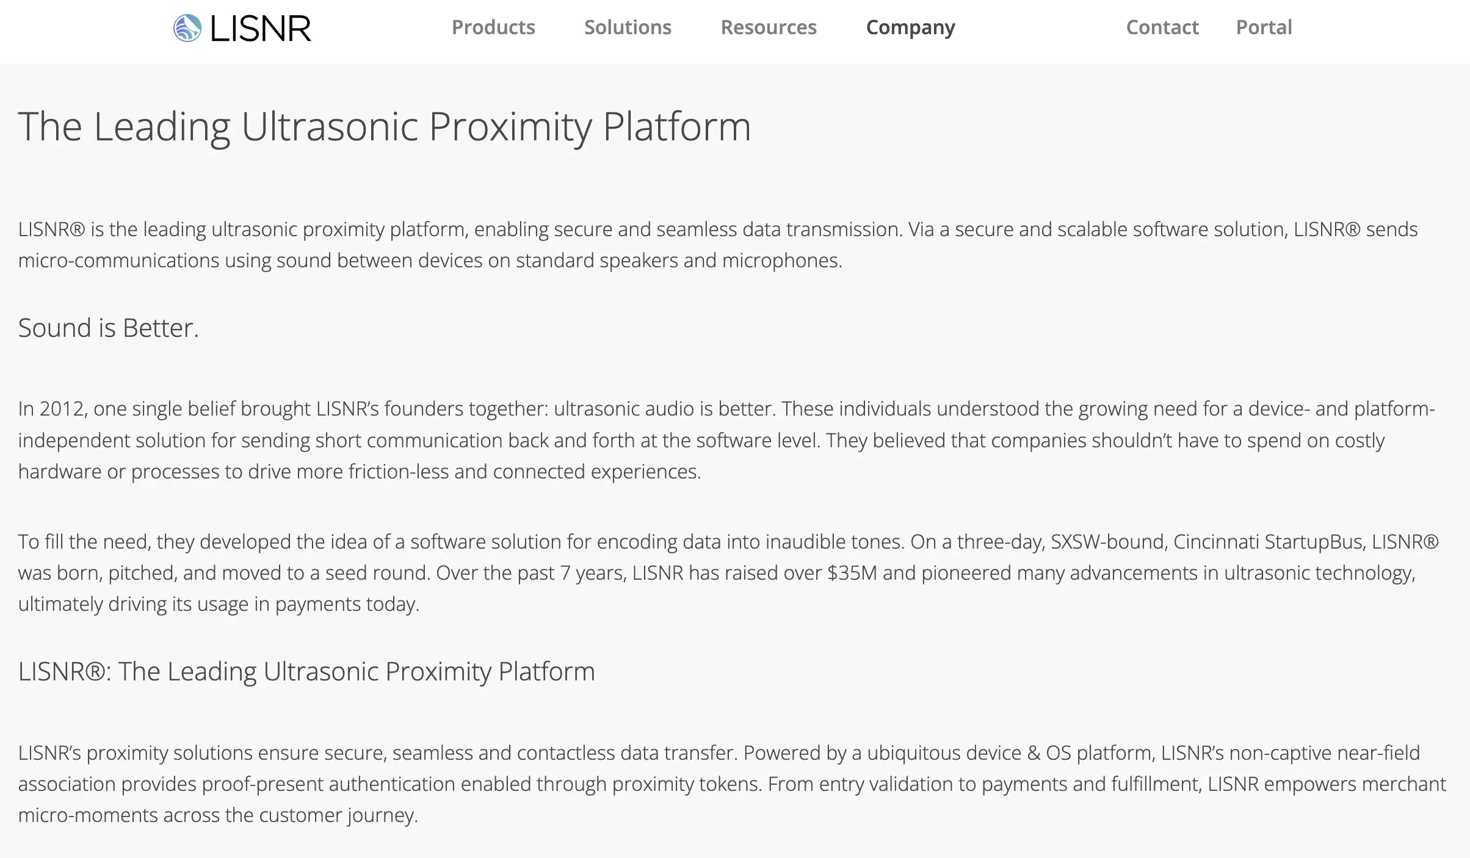
Task: Open the Products menu
Action: coord(493,27)
